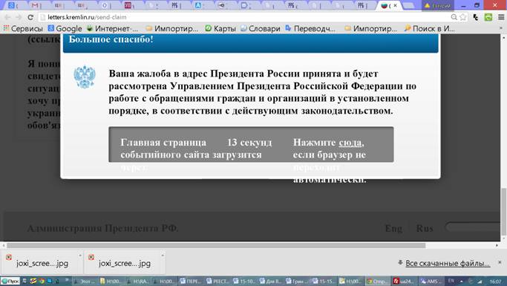
Task: Open the Chrome hamburger menu
Action: pos(501,17)
